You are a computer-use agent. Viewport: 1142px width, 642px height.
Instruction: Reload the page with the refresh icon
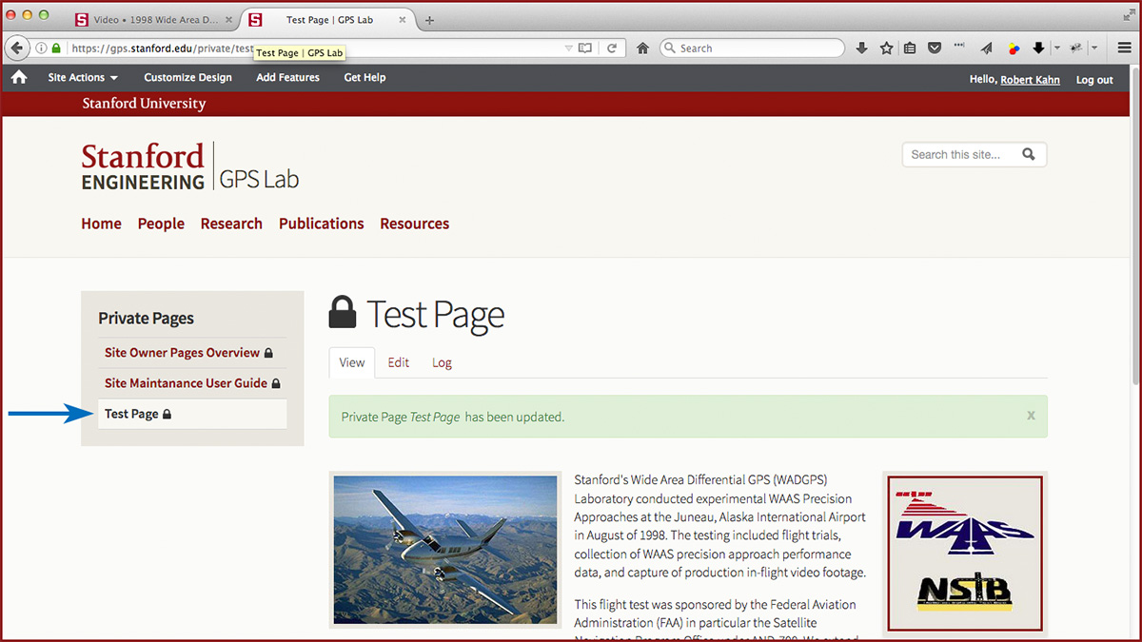coord(612,49)
